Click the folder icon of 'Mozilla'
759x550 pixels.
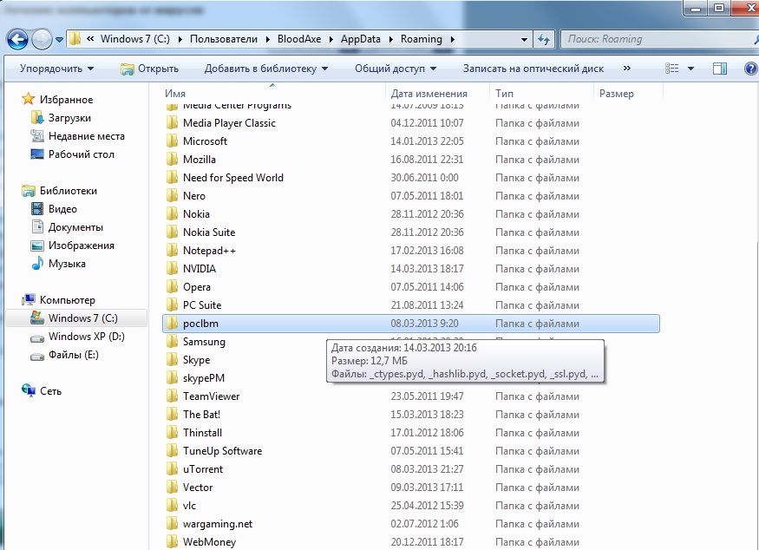pyautogui.click(x=172, y=160)
